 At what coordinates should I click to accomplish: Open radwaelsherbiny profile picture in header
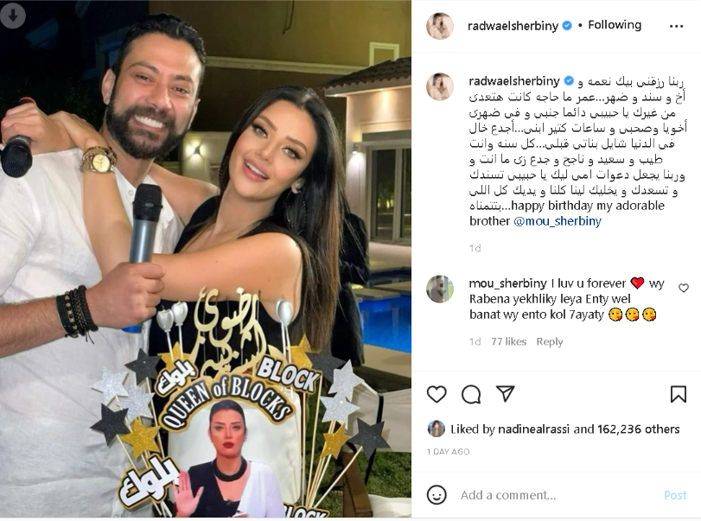coord(440,26)
